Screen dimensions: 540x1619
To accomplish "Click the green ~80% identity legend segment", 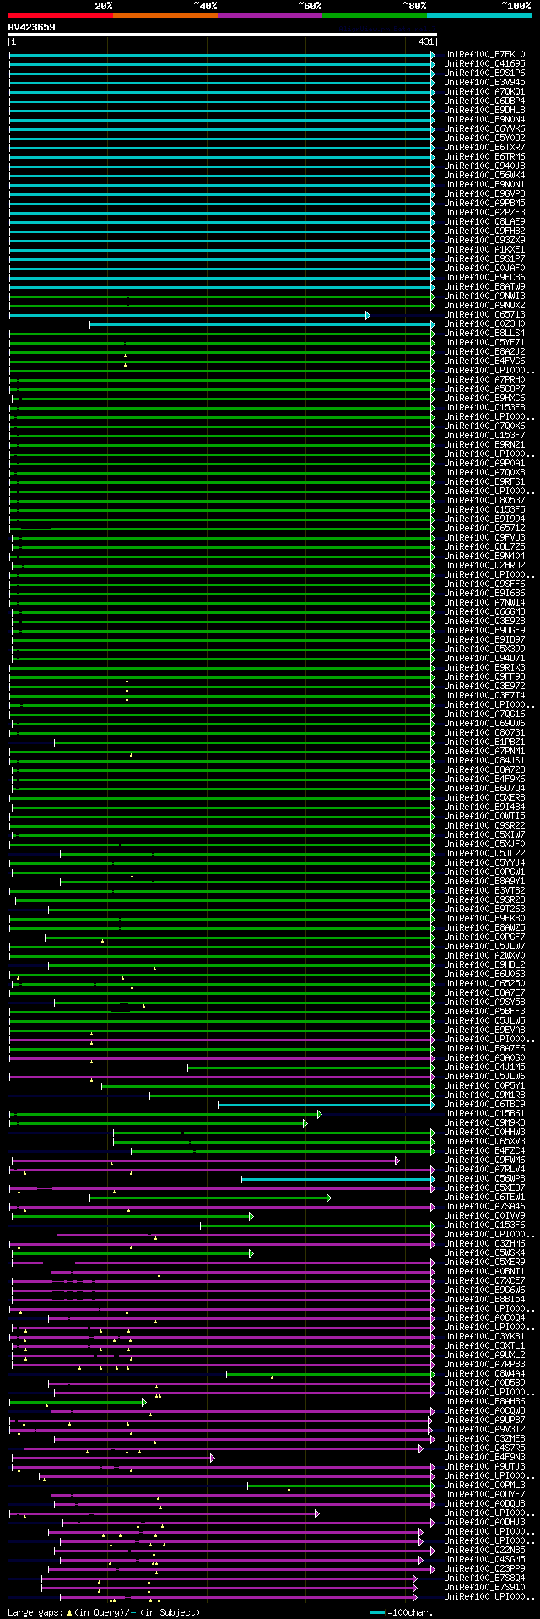I will click(x=375, y=15).
